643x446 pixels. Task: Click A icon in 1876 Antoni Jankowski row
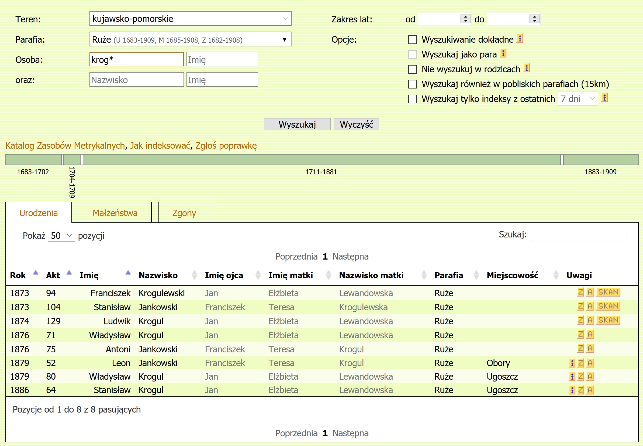(590, 348)
